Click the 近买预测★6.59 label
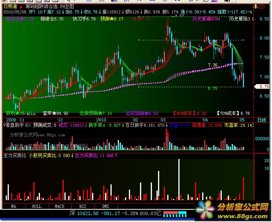The width and height of the screenshot is (272, 222). pyautogui.click(x=142, y=113)
